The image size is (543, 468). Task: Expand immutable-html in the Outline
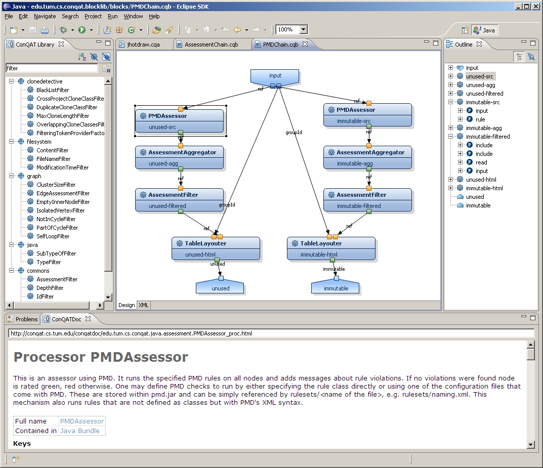[450, 188]
